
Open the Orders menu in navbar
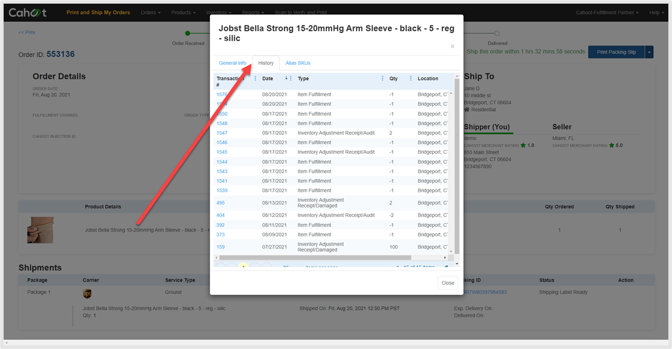151,12
